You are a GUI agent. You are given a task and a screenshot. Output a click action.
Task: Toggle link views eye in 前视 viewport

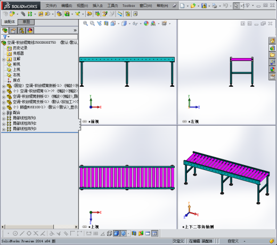click(x=85, y=121)
